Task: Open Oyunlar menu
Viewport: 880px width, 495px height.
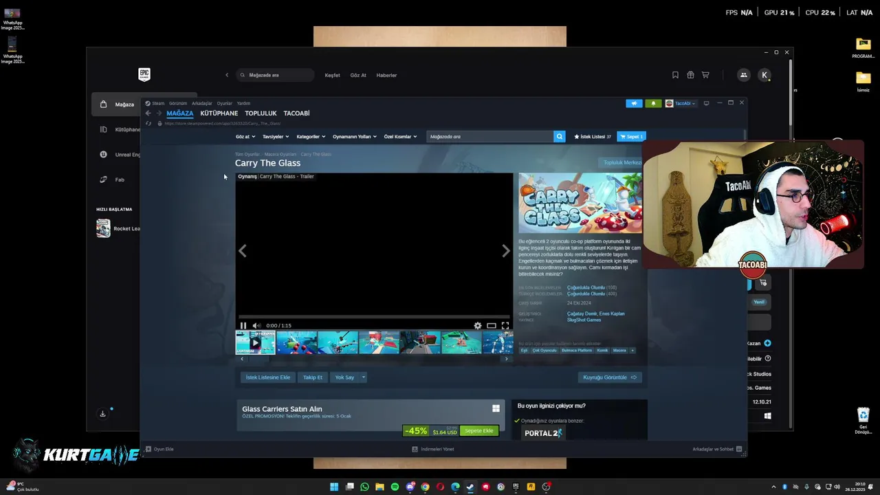Action: 225,103
